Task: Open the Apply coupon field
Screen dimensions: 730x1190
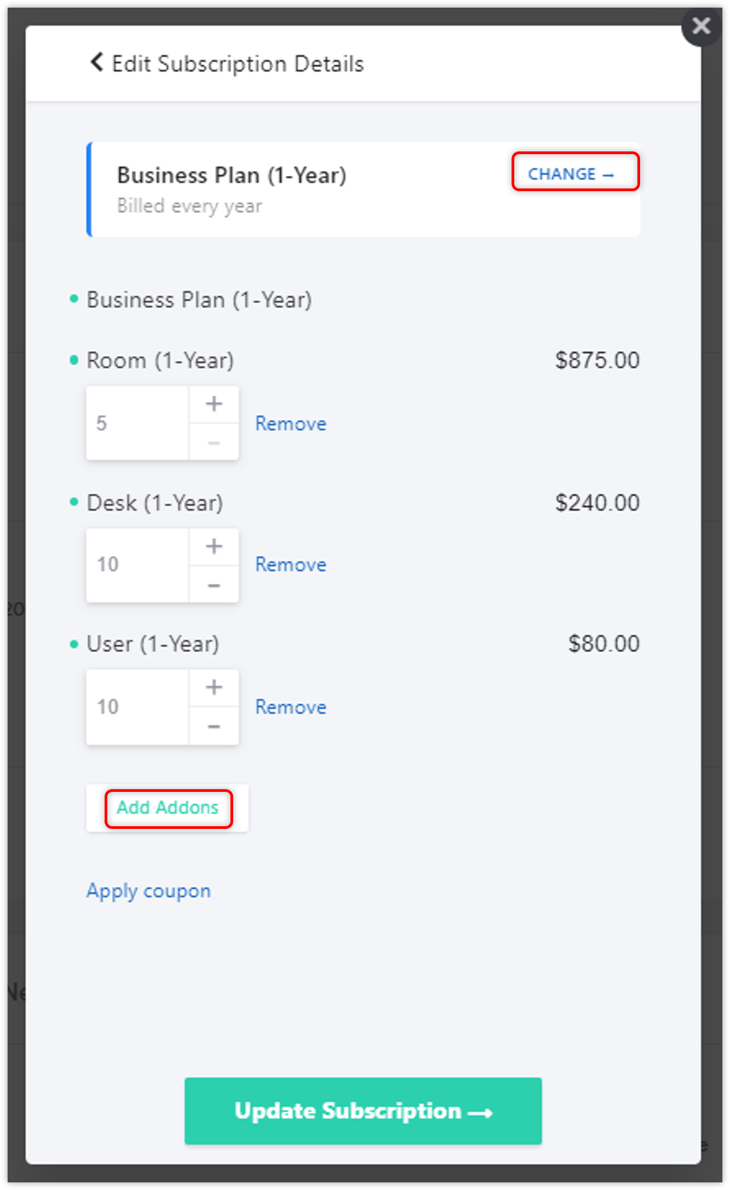Action: click(x=149, y=891)
